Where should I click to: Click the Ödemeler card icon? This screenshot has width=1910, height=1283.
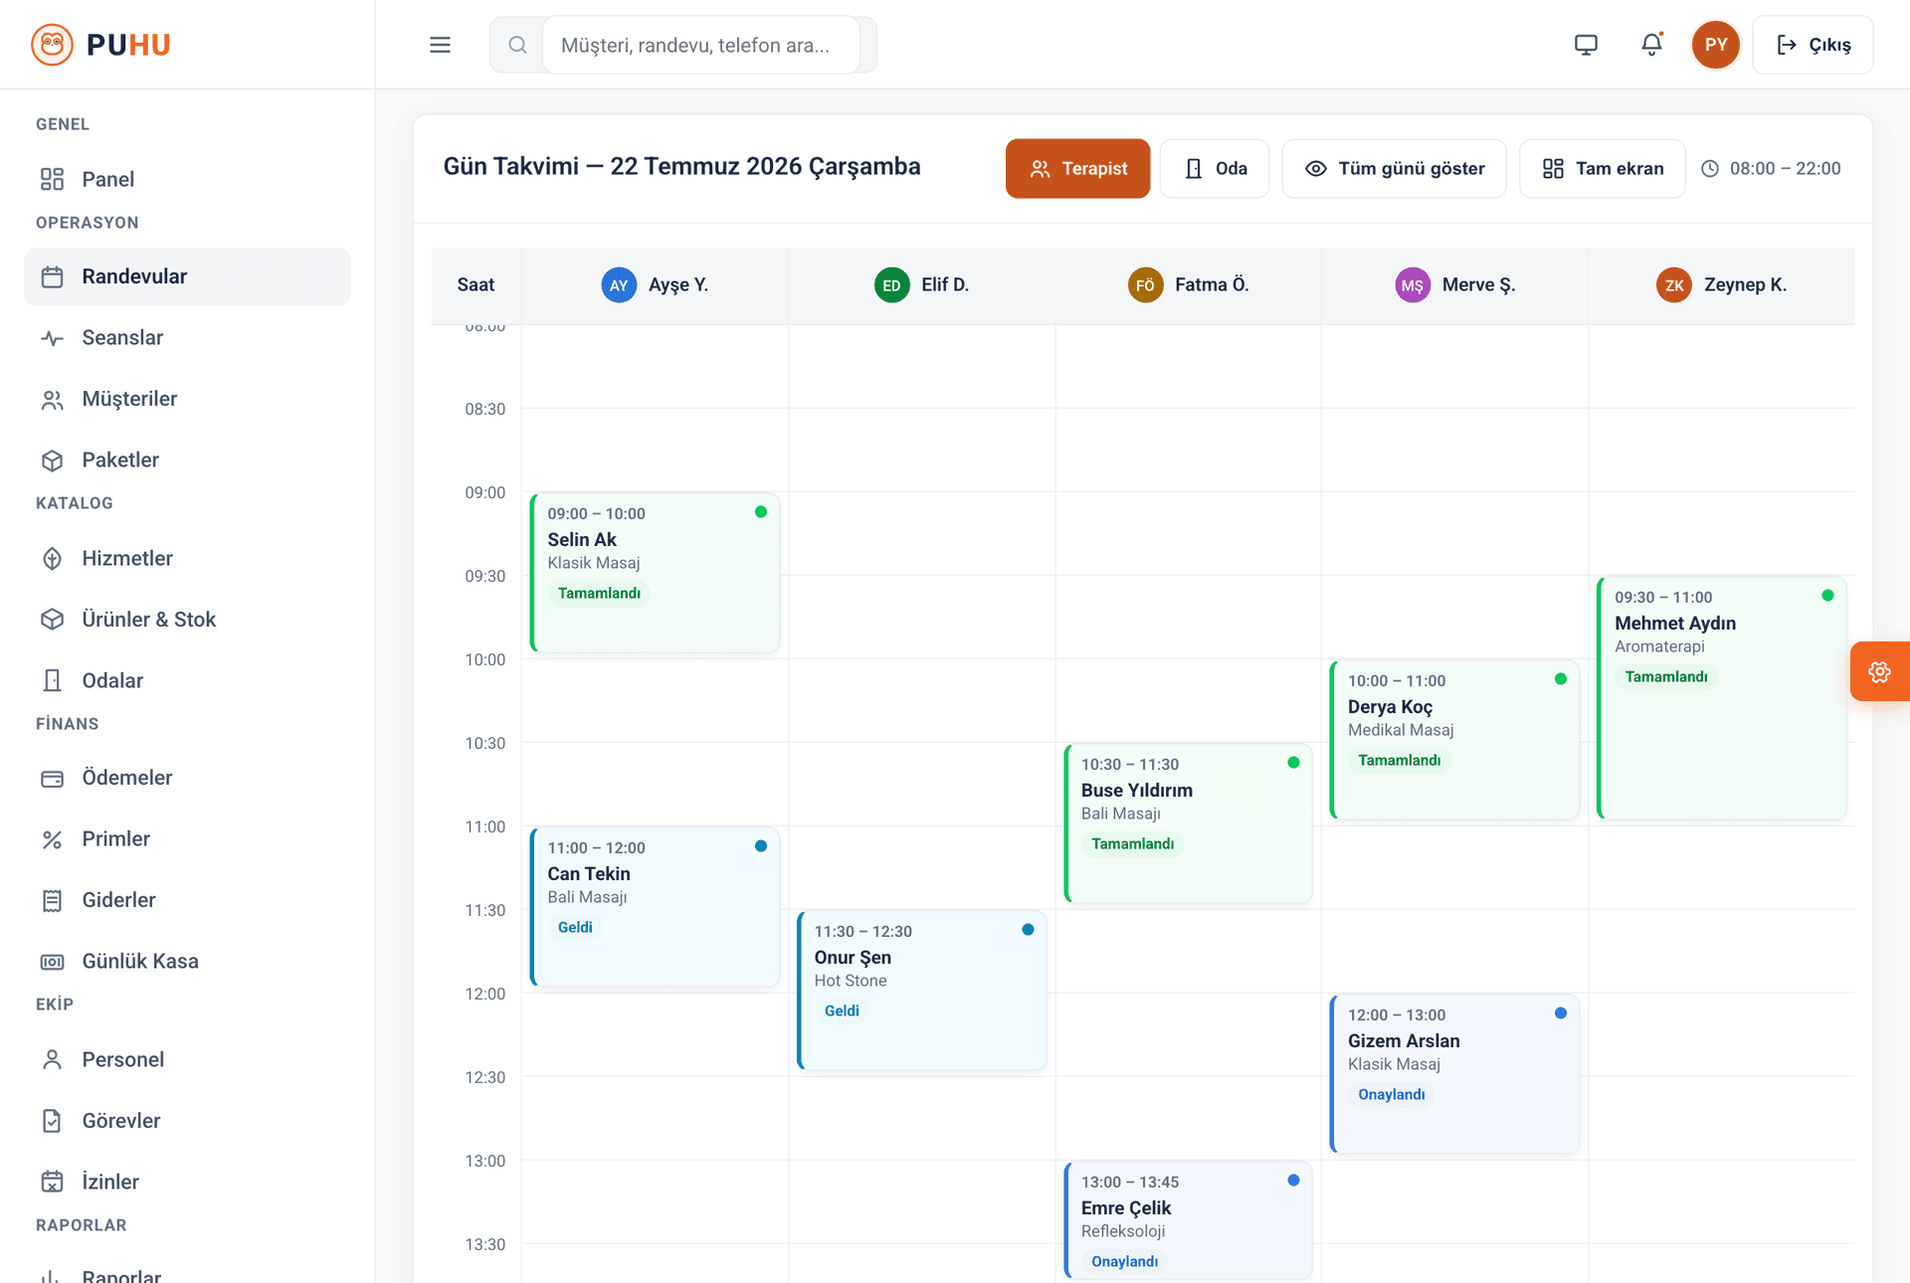pos(52,779)
